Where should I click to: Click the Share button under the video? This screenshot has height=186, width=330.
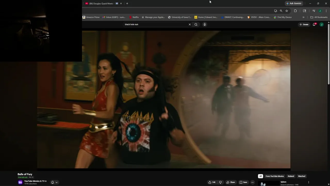point(231,182)
